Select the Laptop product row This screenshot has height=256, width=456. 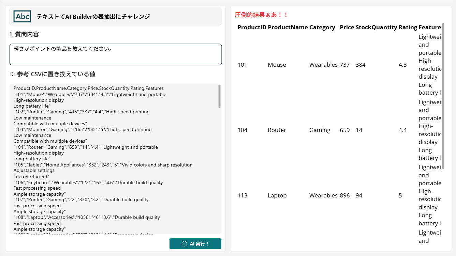click(x=339, y=195)
